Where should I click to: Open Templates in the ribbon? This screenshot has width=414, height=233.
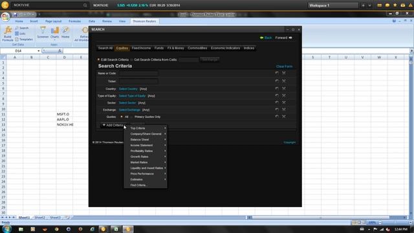click(24, 39)
